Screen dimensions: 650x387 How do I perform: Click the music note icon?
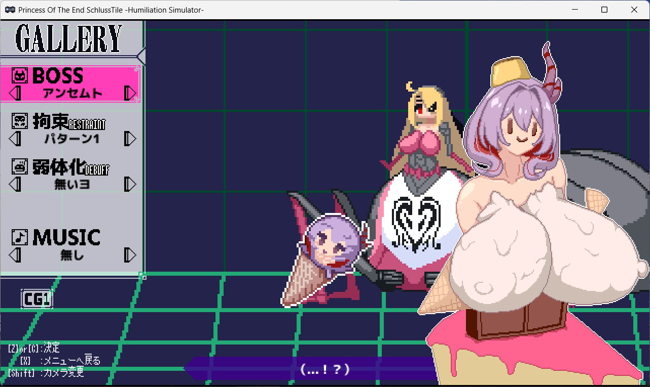click(20, 237)
